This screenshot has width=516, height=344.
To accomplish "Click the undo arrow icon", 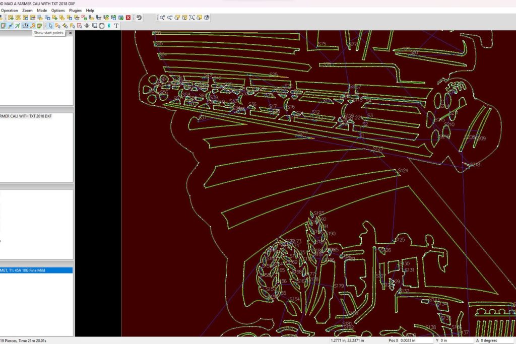I will click(x=139, y=18).
